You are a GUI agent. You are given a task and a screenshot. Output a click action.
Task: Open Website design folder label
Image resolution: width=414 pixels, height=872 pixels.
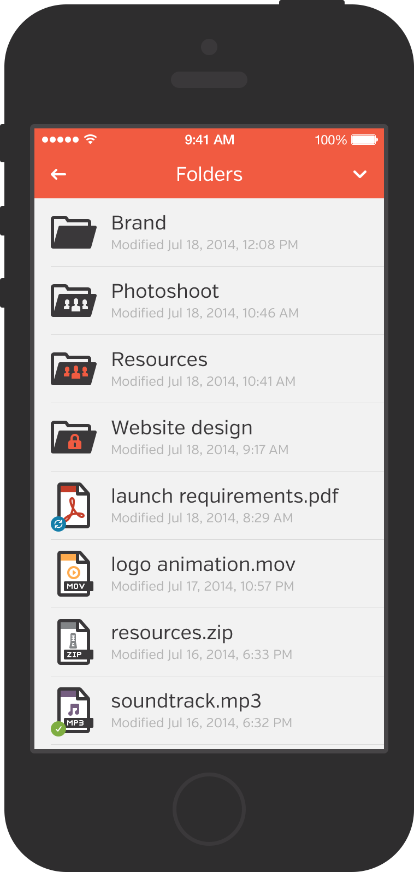pos(182,428)
